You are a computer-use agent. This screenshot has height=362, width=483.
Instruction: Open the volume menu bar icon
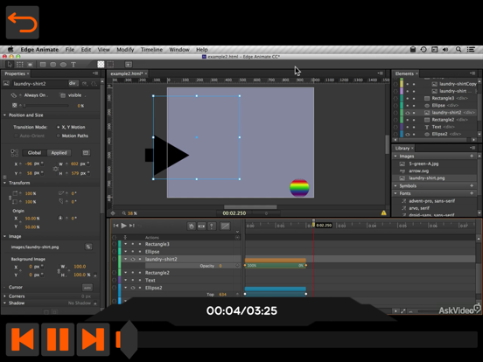point(445,49)
